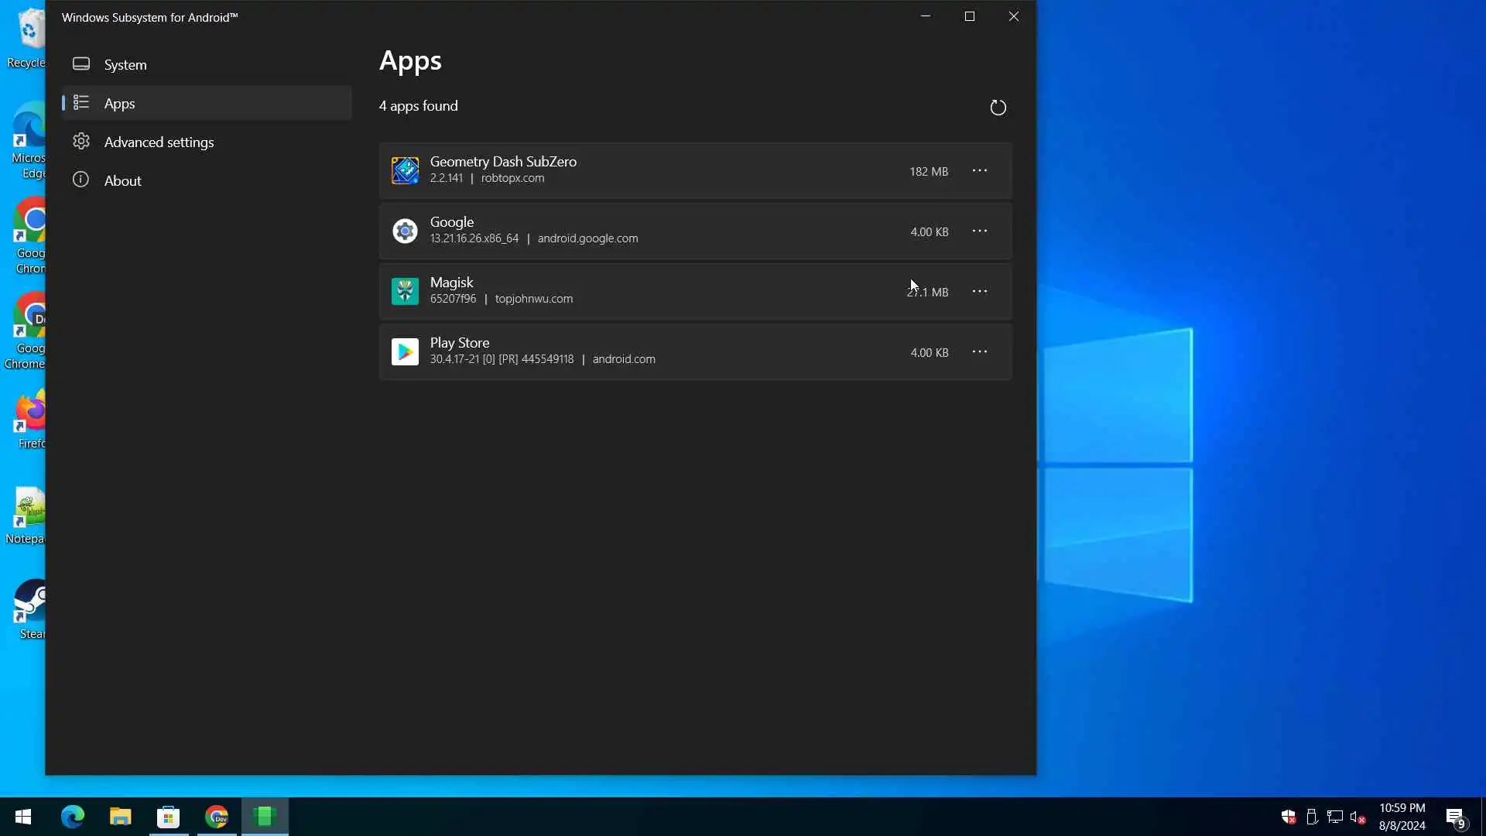Switch to the System page in the sidebar
Image resolution: width=1486 pixels, height=836 pixels.
(125, 64)
